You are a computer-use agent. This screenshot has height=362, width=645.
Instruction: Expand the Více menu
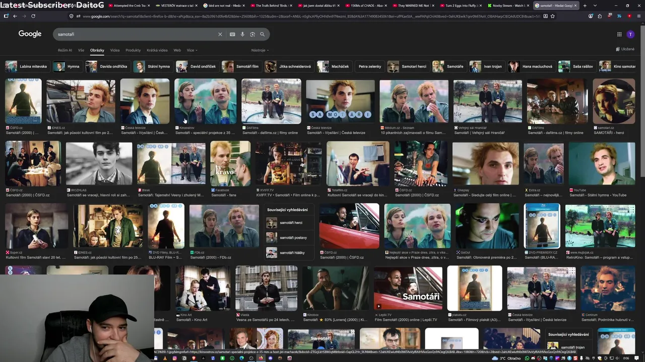pos(192,50)
